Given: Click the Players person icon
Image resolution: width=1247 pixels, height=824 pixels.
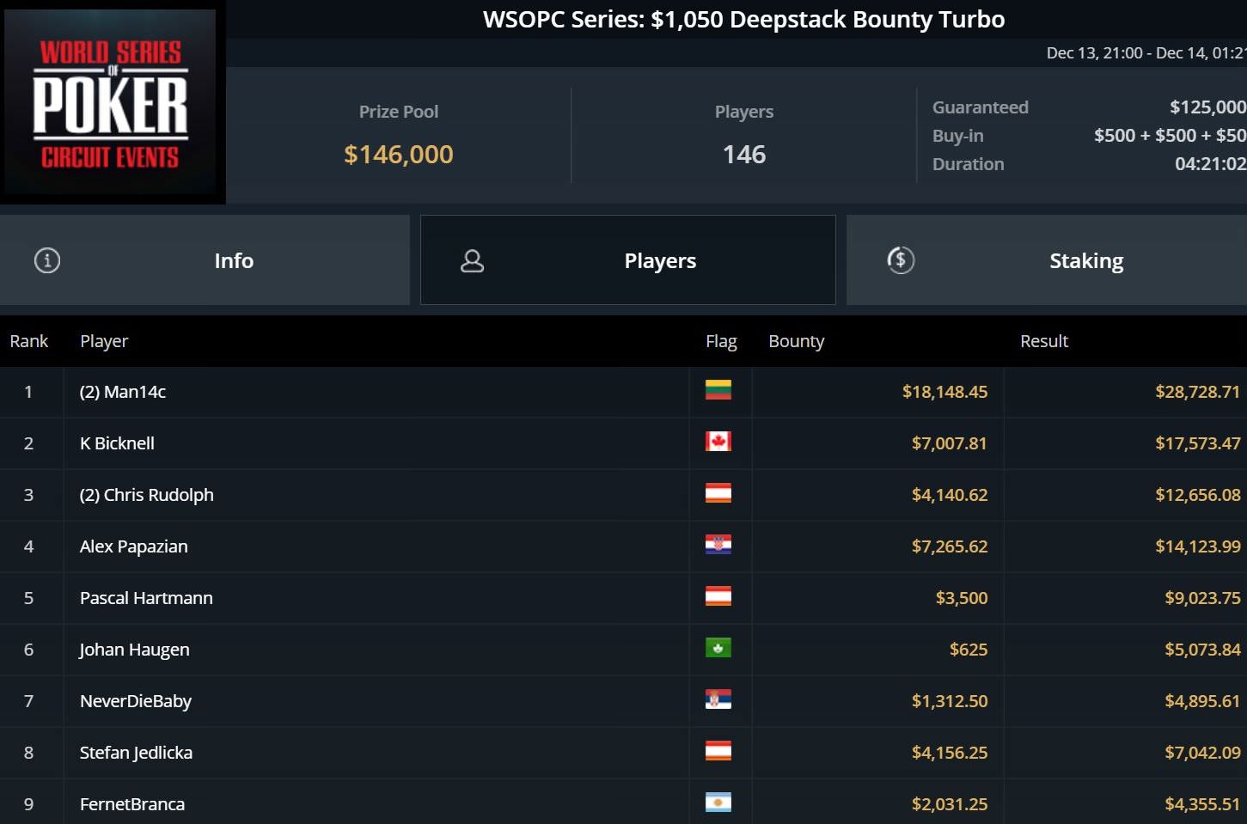Looking at the screenshot, I should coord(472,260).
